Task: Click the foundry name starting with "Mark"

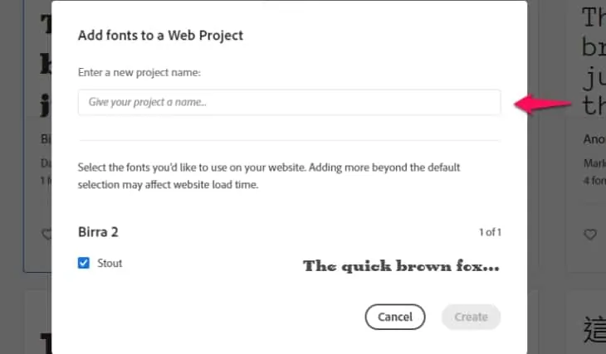Action: pos(593,163)
